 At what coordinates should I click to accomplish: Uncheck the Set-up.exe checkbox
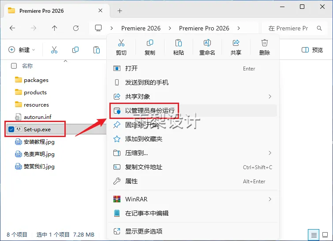[11, 129]
